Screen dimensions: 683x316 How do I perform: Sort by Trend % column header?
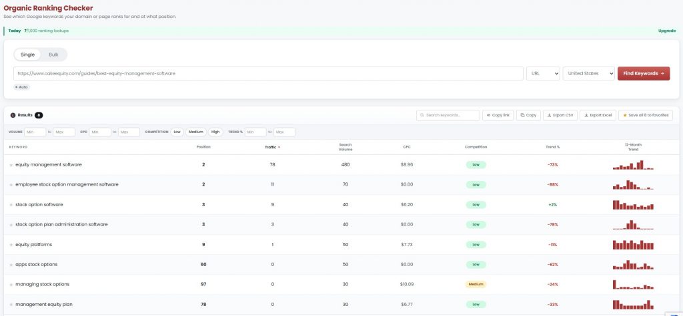(553, 147)
